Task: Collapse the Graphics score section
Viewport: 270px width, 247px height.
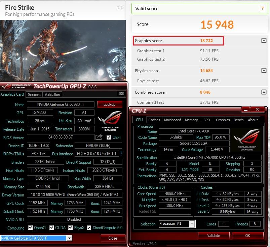Action: coord(264,40)
